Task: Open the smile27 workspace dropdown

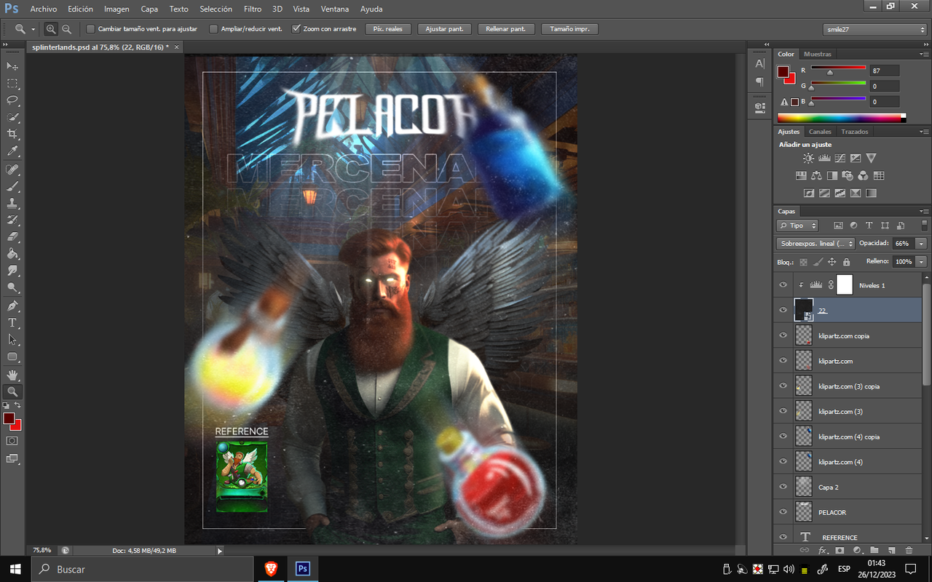Action: [x=874, y=29]
